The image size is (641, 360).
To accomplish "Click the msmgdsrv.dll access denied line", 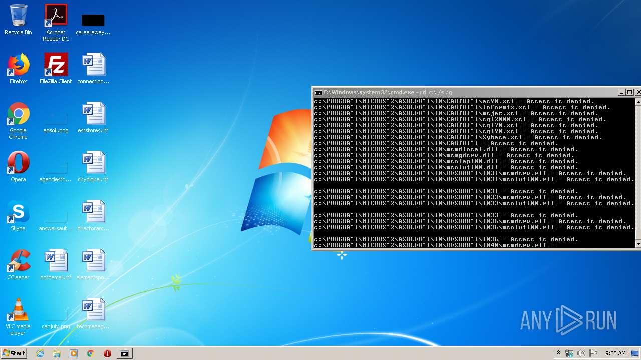I will pos(444,155).
